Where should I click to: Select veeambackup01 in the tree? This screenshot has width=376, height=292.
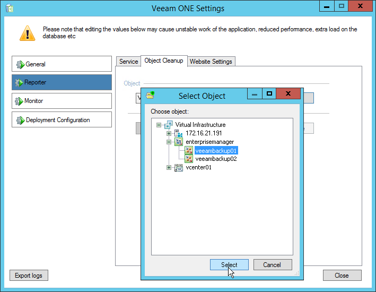[x=216, y=151]
